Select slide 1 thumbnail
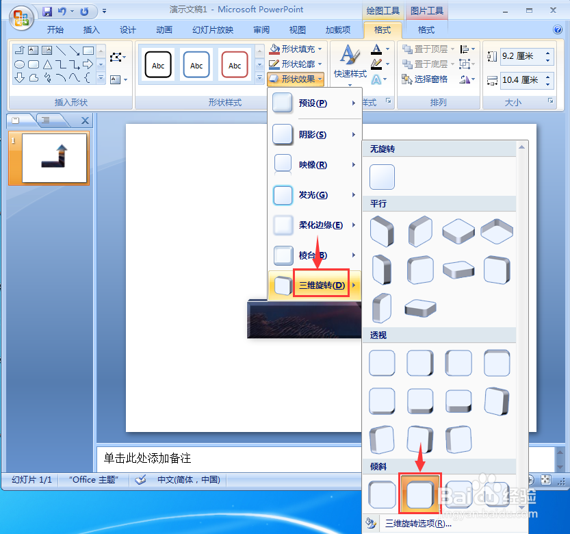 (x=54, y=158)
